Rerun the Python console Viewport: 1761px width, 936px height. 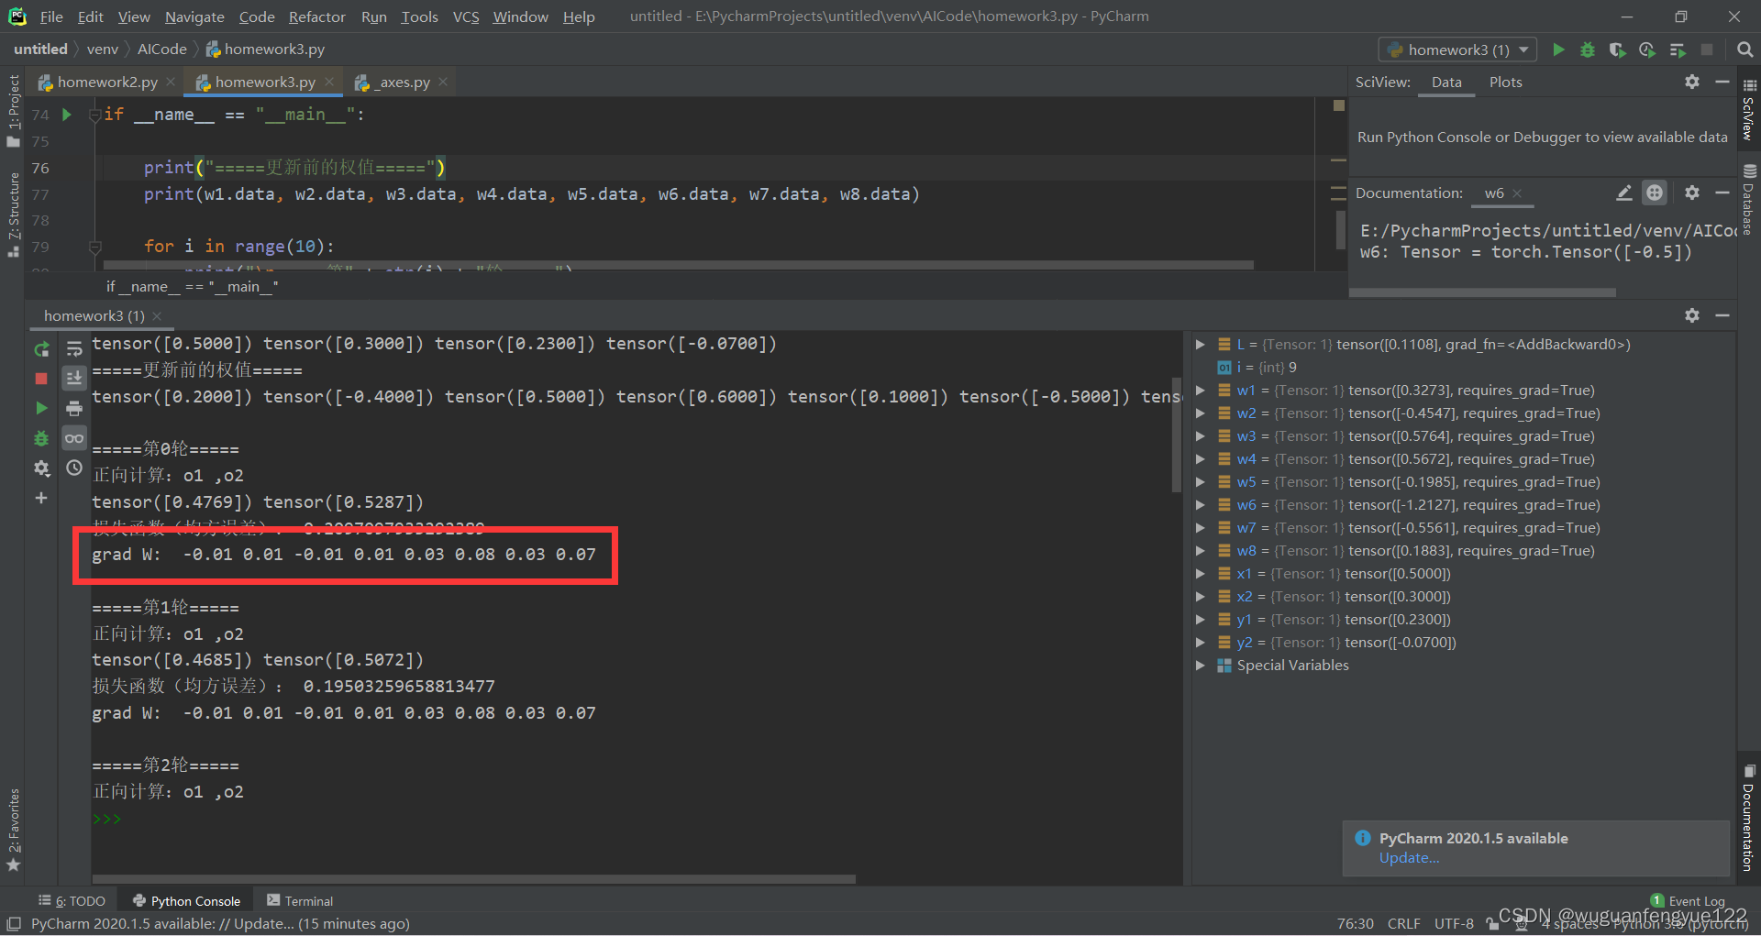click(x=41, y=349)
